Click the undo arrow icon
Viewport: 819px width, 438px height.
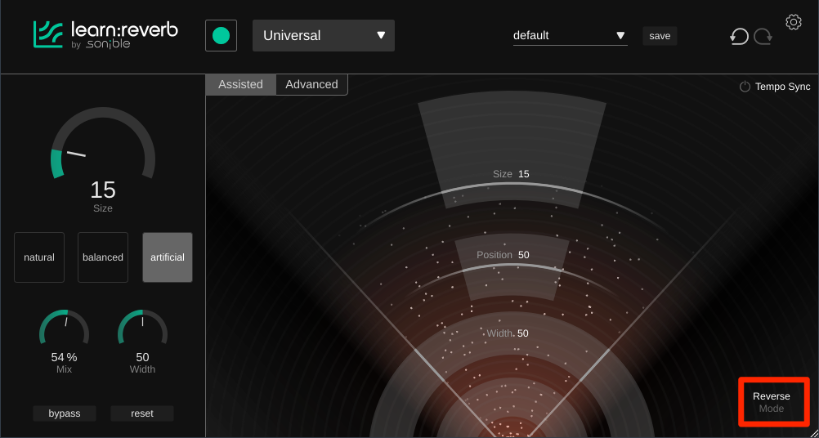[739, 37]
